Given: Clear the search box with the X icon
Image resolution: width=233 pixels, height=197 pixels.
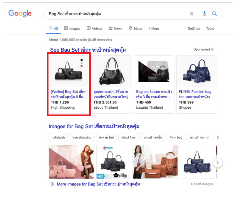Looking at the screenshot, I should click(192, 14).
